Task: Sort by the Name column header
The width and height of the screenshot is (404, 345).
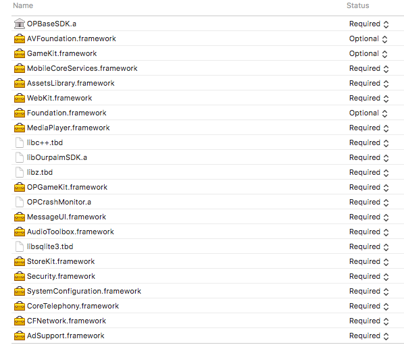Action: point(23,5)
